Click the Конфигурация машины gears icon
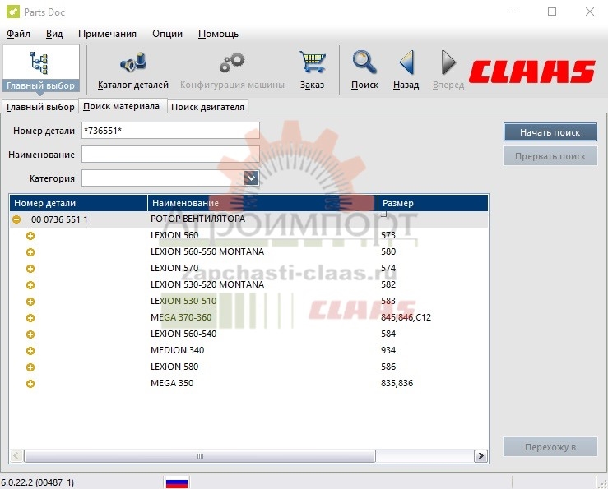608x489 pixels. (x=232, y=70)
